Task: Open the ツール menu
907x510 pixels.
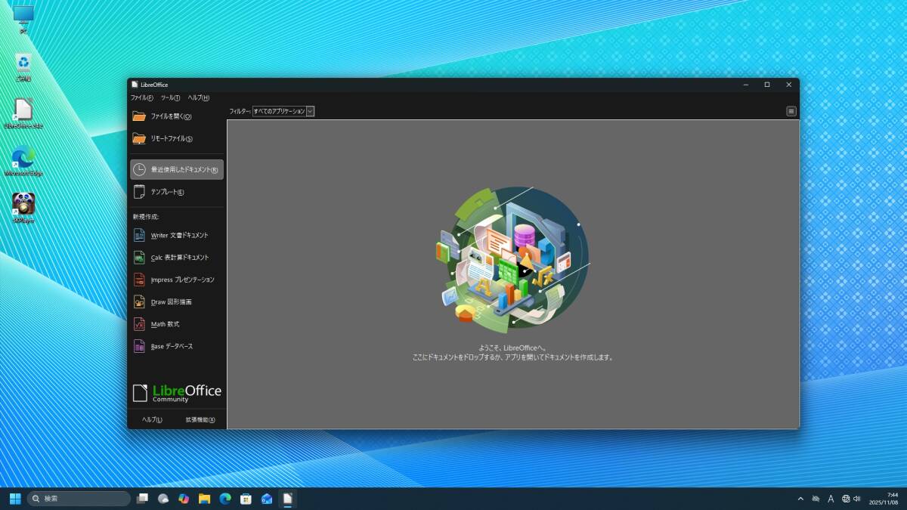Action: click(x=170, y=97)
